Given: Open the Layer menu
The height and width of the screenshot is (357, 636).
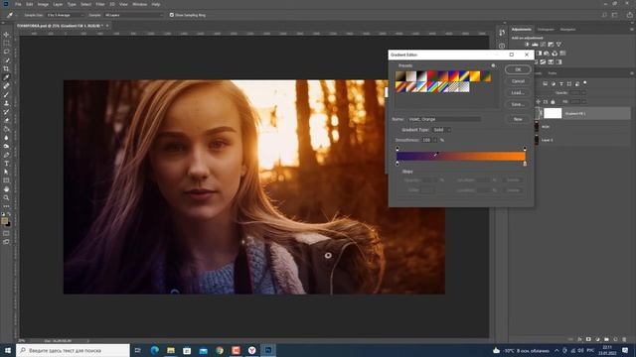Looking at the screenshot, I should point(58,4).
